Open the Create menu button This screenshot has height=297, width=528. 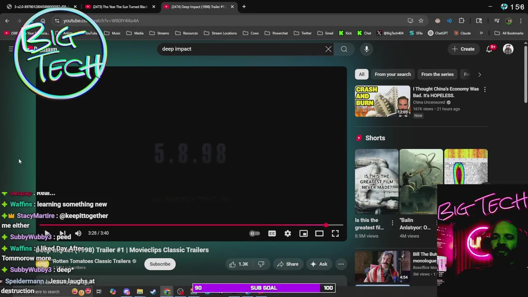[x=463, y=49]
